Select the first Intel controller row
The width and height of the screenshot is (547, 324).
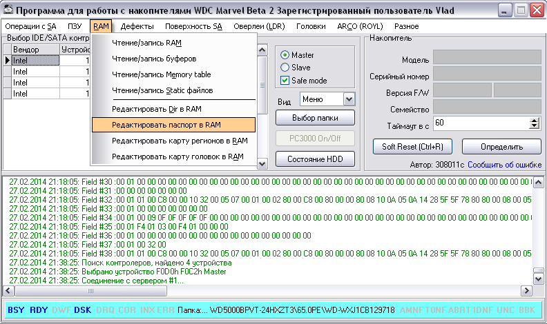pyautogui.click(x=47, y=61)
